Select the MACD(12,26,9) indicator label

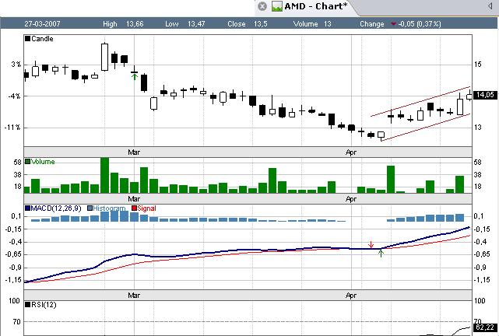56,208
